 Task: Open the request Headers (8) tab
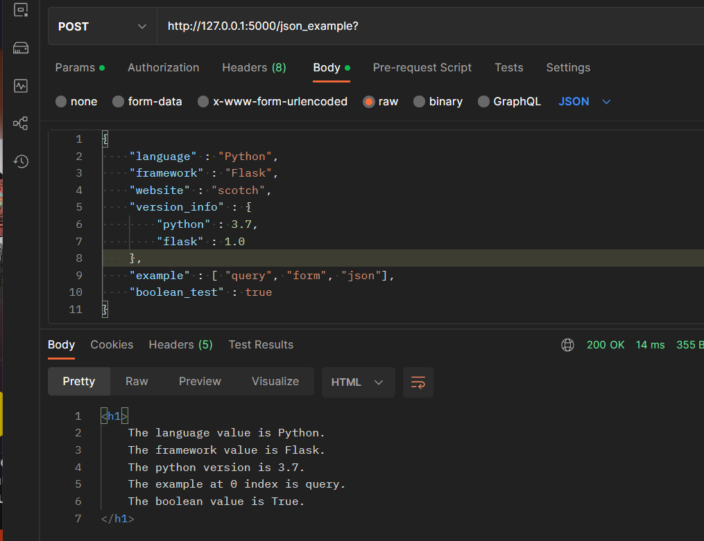[254, 68]
